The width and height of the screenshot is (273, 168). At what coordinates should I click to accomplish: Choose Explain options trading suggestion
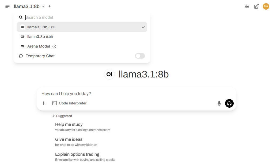pyautogui.click(x=85, y=157)
